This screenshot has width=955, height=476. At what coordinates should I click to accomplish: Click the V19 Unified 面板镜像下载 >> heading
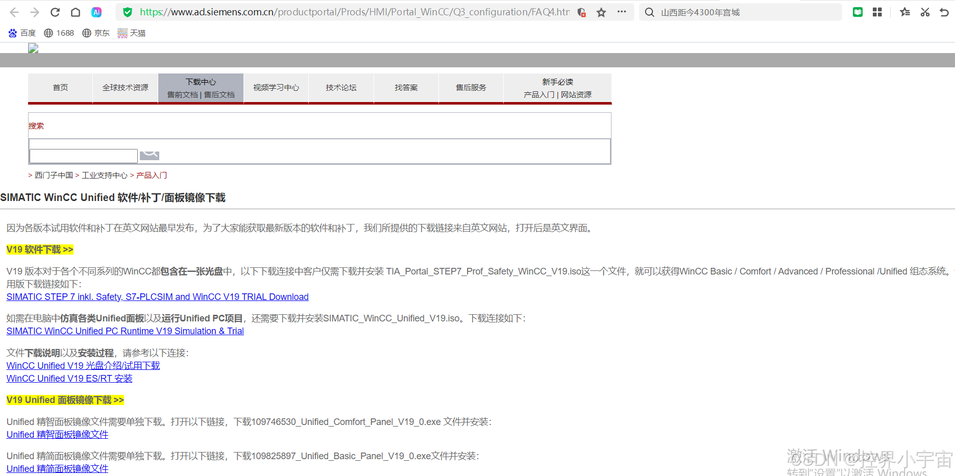point(65,400)
